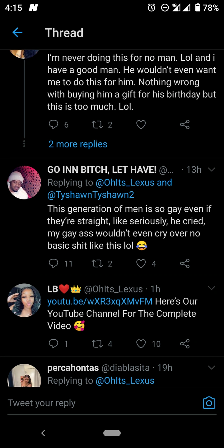The height and width of the screenshot is (448, 224).
Task: Retweet the 'generation of men' tweet
Action: pyautogui.click(x=97, y=264)
